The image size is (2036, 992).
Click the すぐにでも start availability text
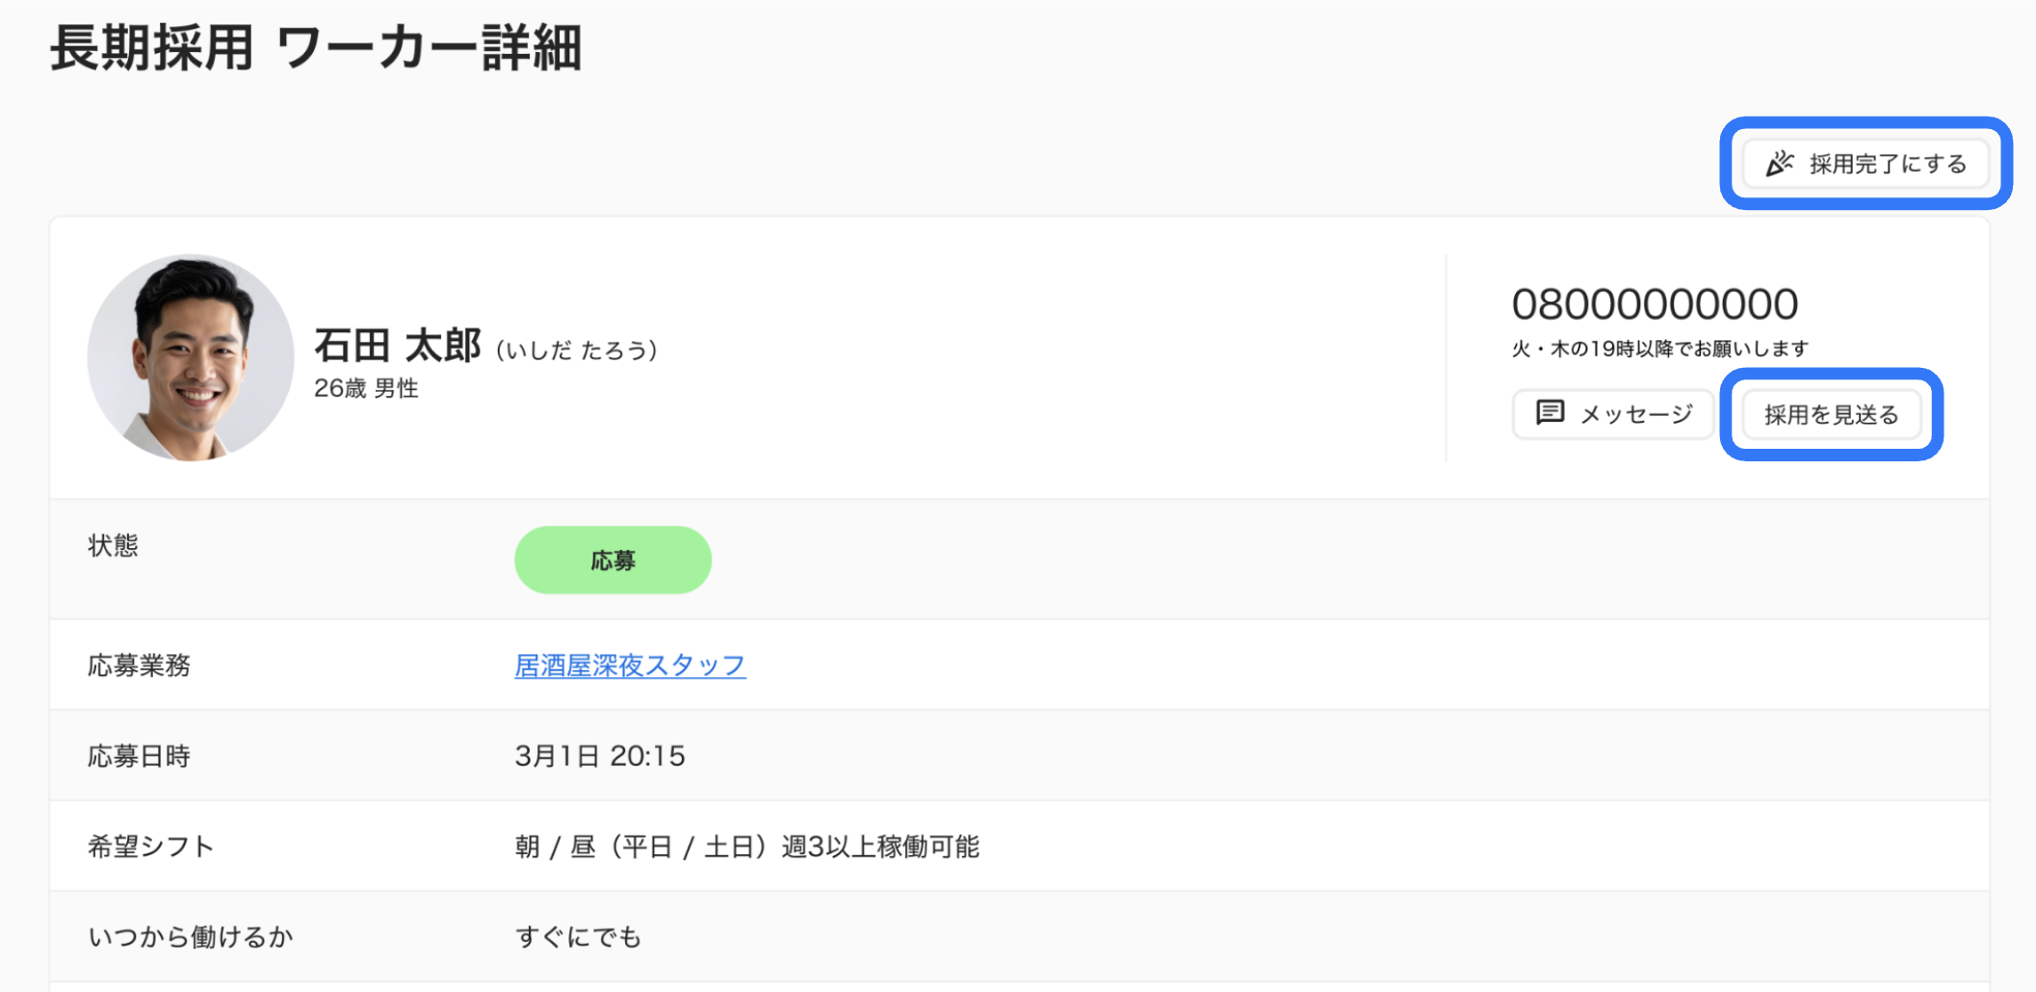[x=578, y=937]
